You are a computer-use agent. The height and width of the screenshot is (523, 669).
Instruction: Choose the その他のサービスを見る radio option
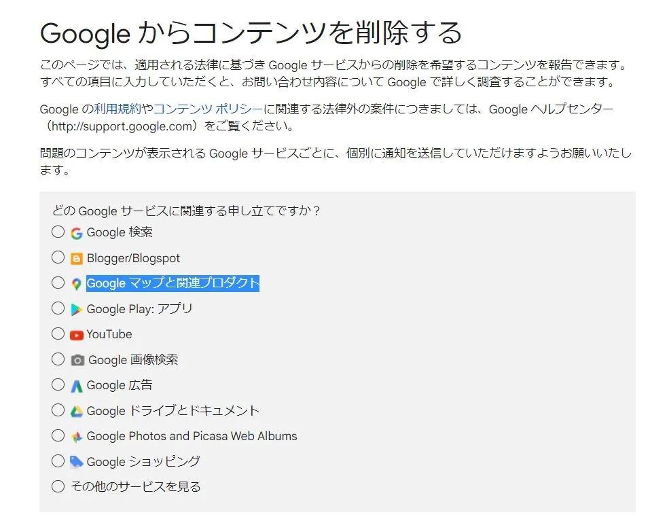pos(58,486)
